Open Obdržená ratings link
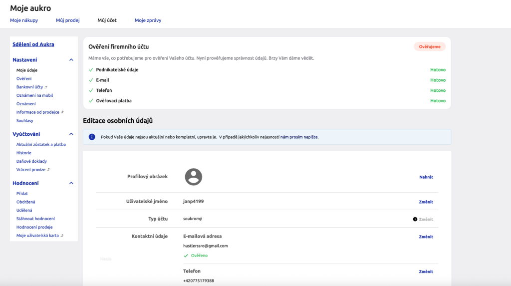 (26, 202)
